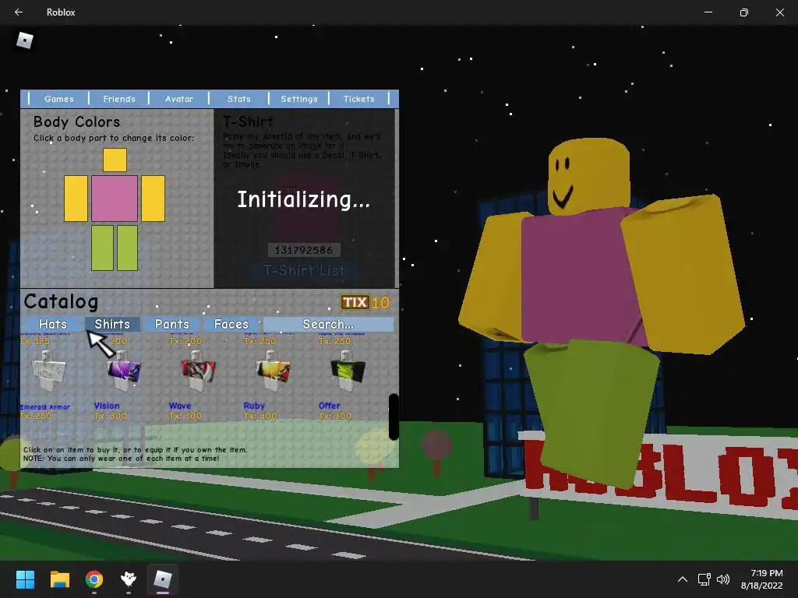
Task: Select the red shirt above Wave
Action: pos(198,371)
